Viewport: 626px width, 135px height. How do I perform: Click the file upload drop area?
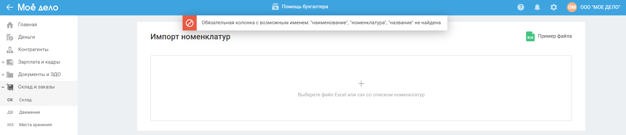click(361, 88)
